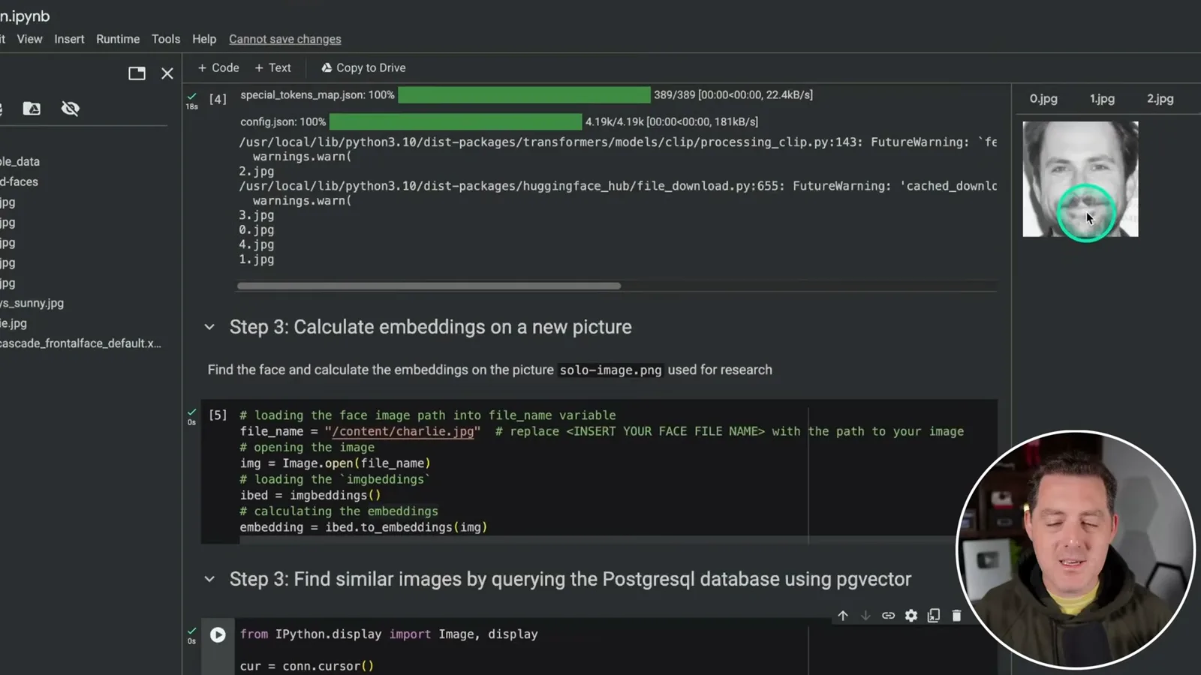Mount Google Drive from files toolbar
The image size is (1201, 675).
[x=32, y=109]
